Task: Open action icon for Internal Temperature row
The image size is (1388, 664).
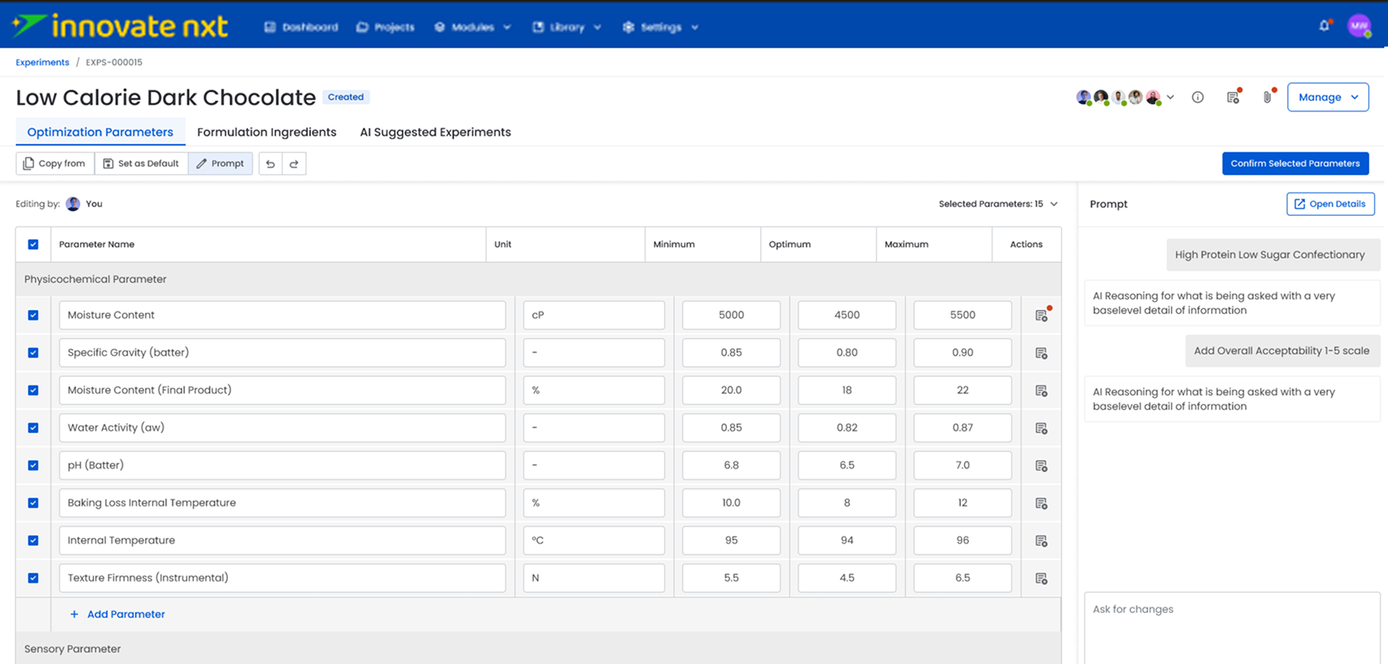Action: click(1041, 541)
